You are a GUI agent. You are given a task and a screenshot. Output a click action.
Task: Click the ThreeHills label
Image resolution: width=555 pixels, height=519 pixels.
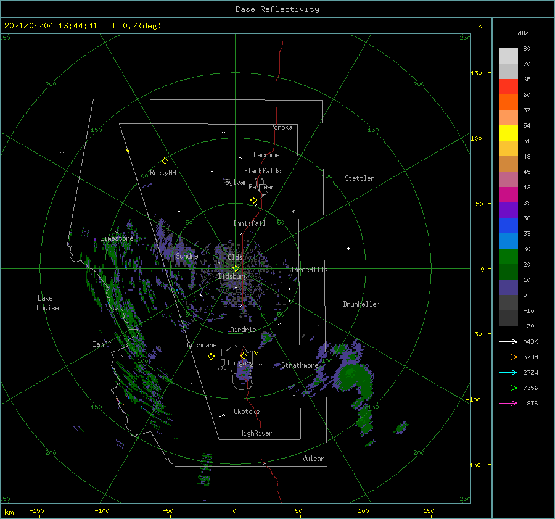coord(309,270)
